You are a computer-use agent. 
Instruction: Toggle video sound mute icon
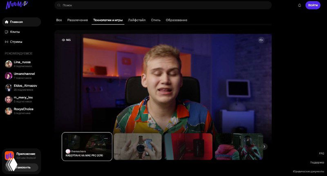point(261,40)
